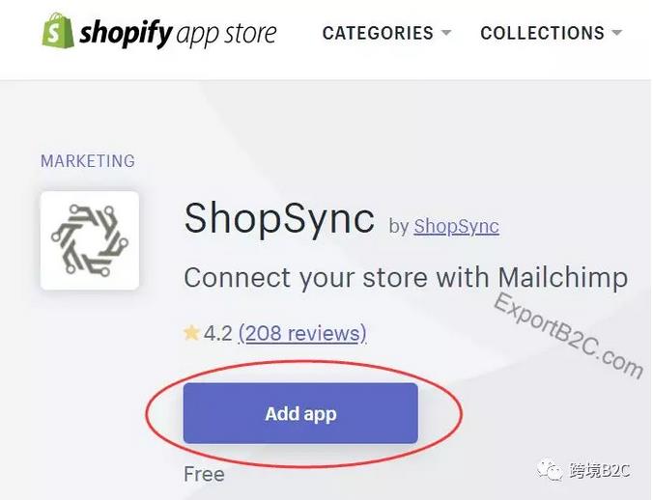The height and width of the screenshot is (500, 653).
Task: Click the Free pricing label
Action: click(x=204, y=474)
